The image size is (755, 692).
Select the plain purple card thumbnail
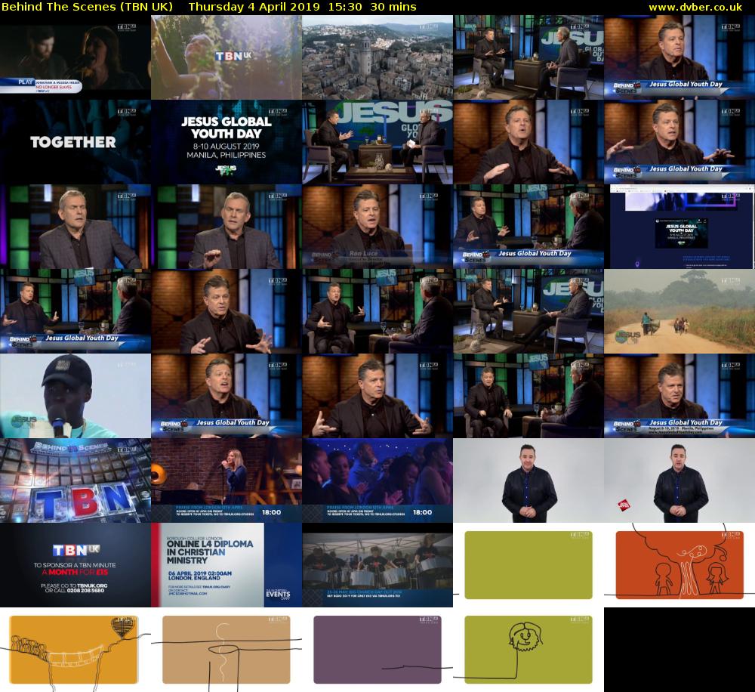[x=377, y=650]
